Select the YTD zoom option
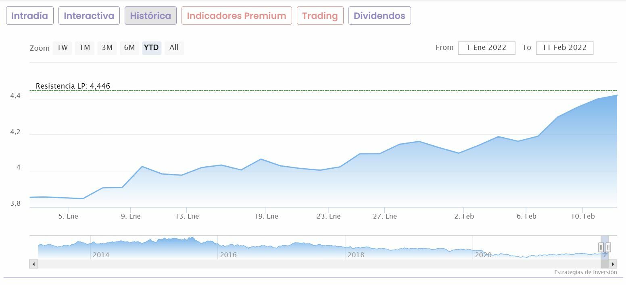626x285 pixels. pyautogui.click(x=151, y=47)
